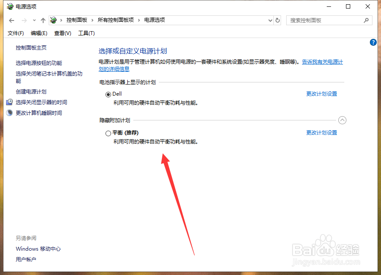This screenshot has width=381, height=275.
Task: Change plan settings for the Dell plan
Action: pyautogui.click(x=322, y=94)
